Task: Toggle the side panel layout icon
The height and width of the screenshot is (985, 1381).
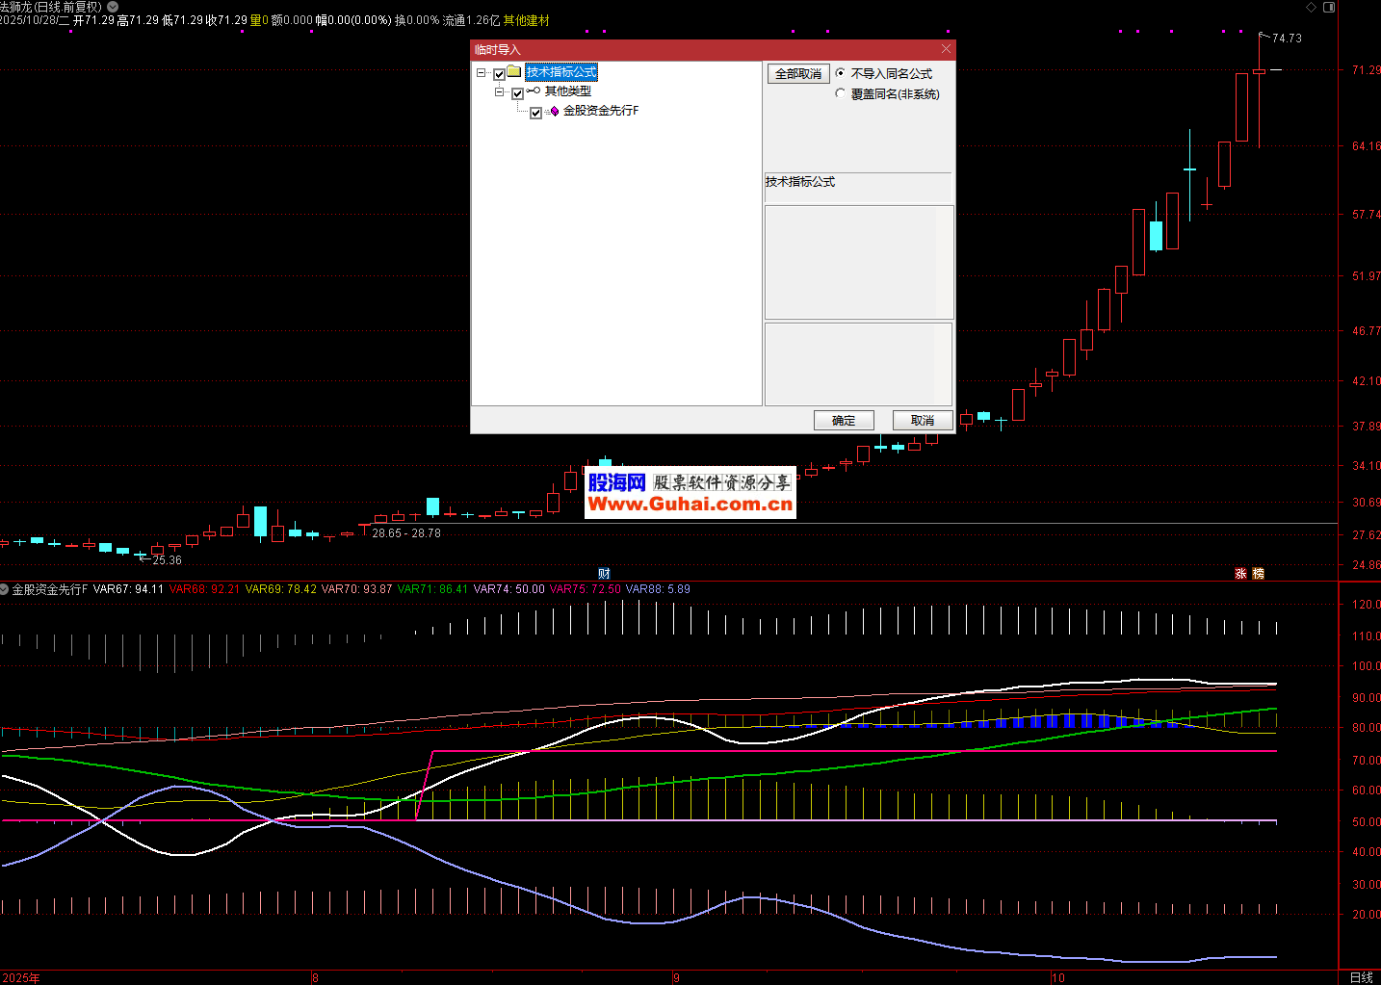Action: (1329, 7)
